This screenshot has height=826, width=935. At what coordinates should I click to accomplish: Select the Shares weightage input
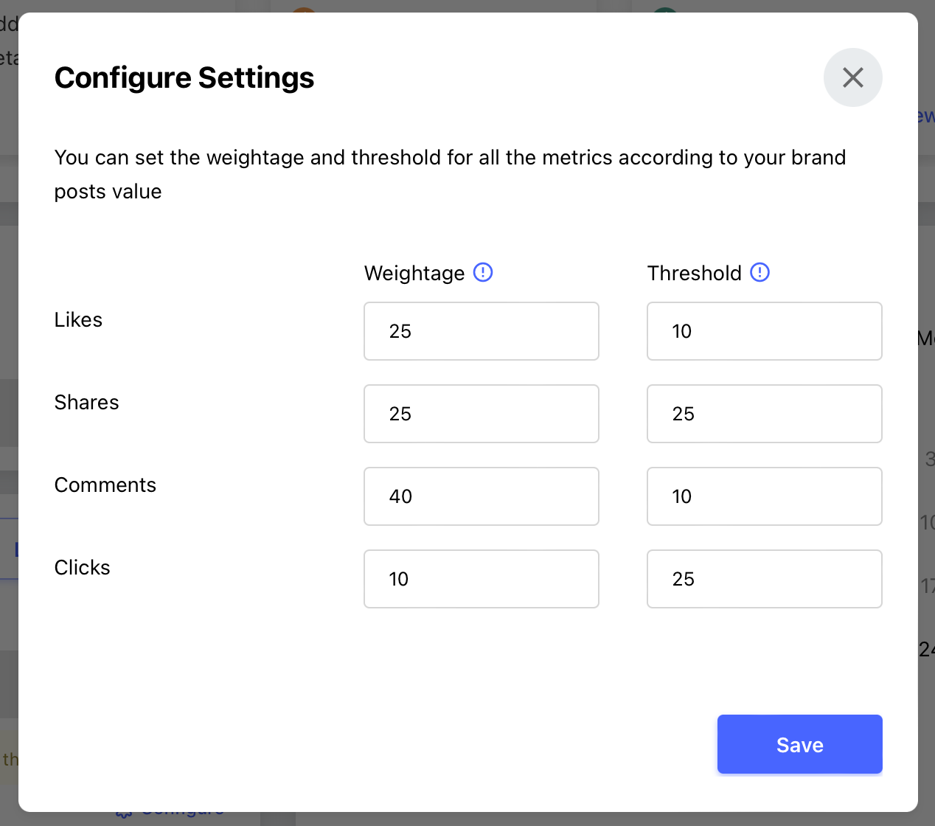[x=482, y=414]
